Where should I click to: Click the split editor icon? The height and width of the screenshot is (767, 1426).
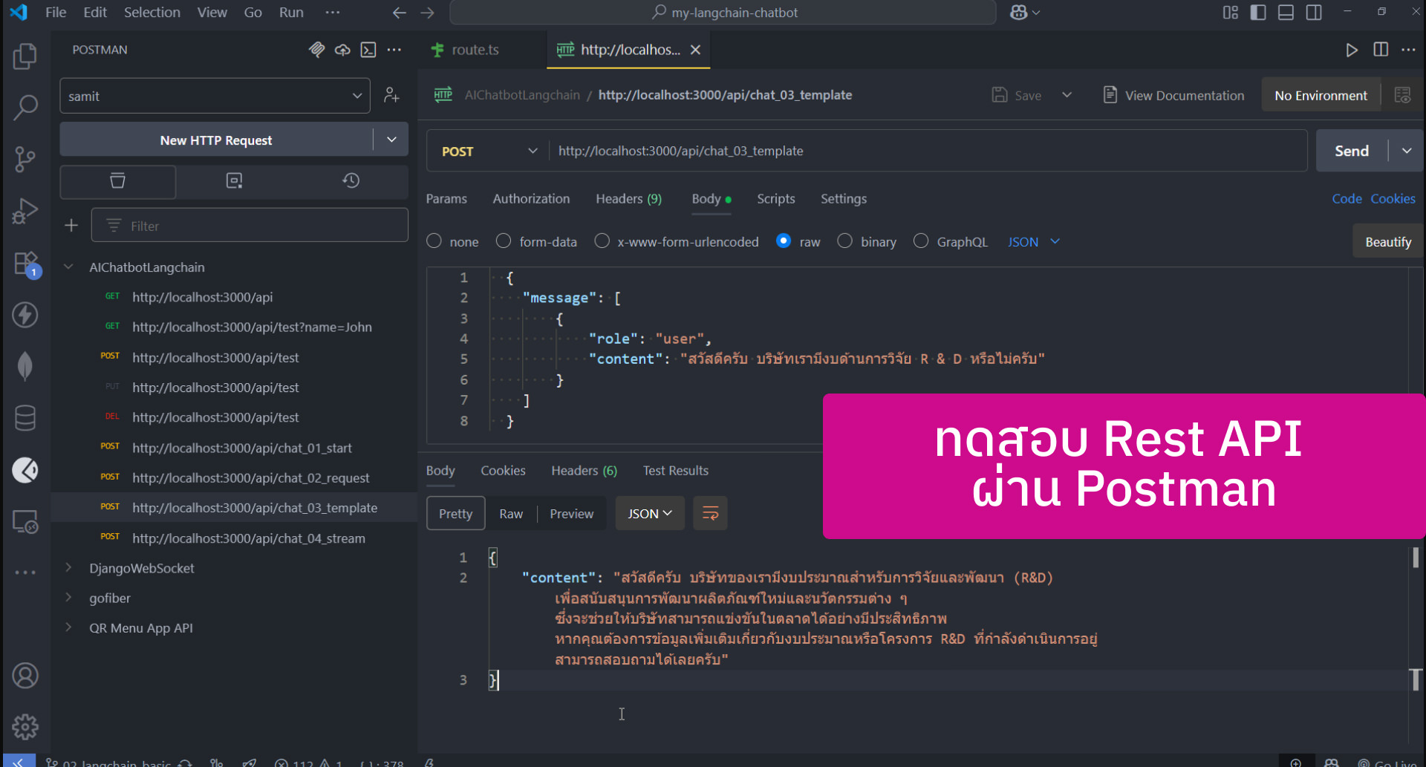pyautogui.click(x=1381, y=50)
